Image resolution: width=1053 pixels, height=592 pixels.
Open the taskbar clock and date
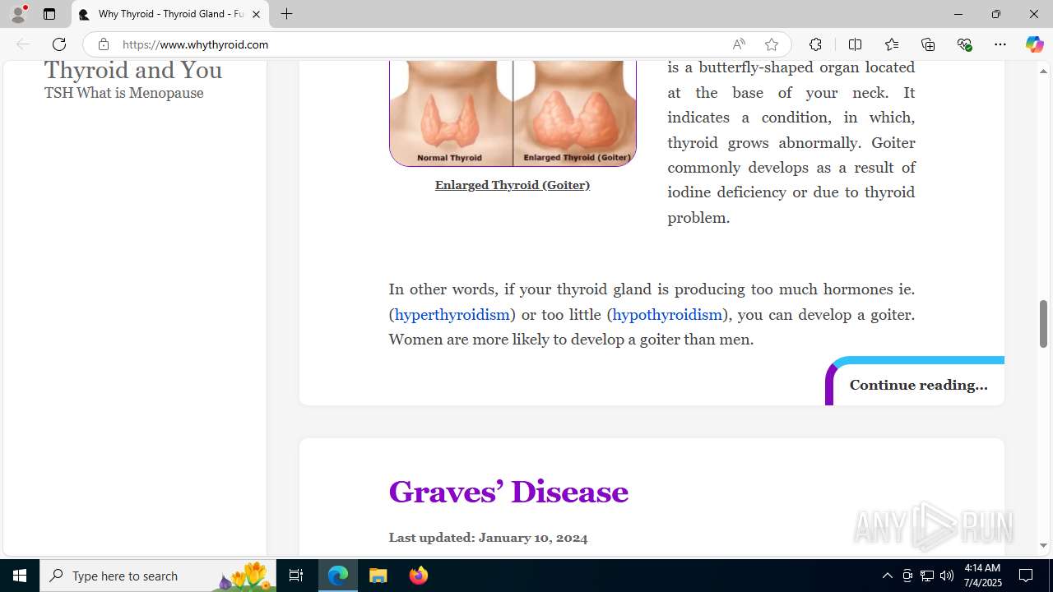pos(981,576)
